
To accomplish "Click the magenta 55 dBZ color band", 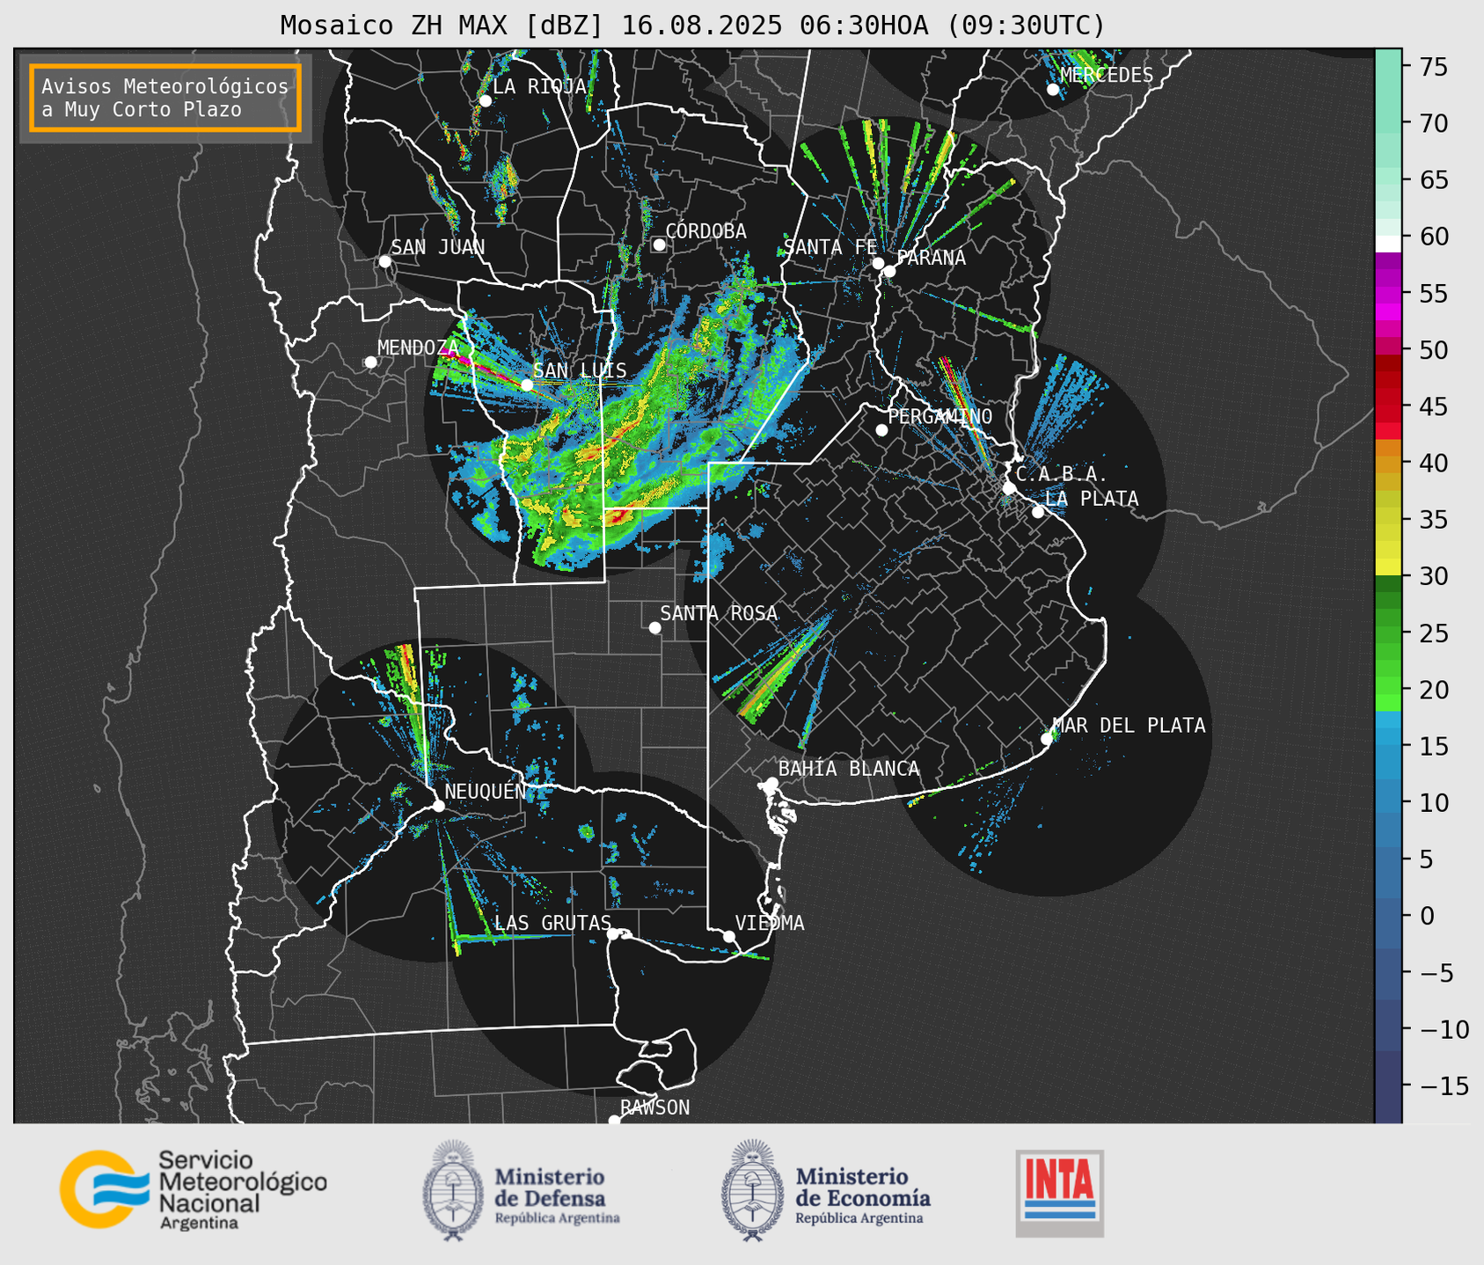I will coord(1388,295).
